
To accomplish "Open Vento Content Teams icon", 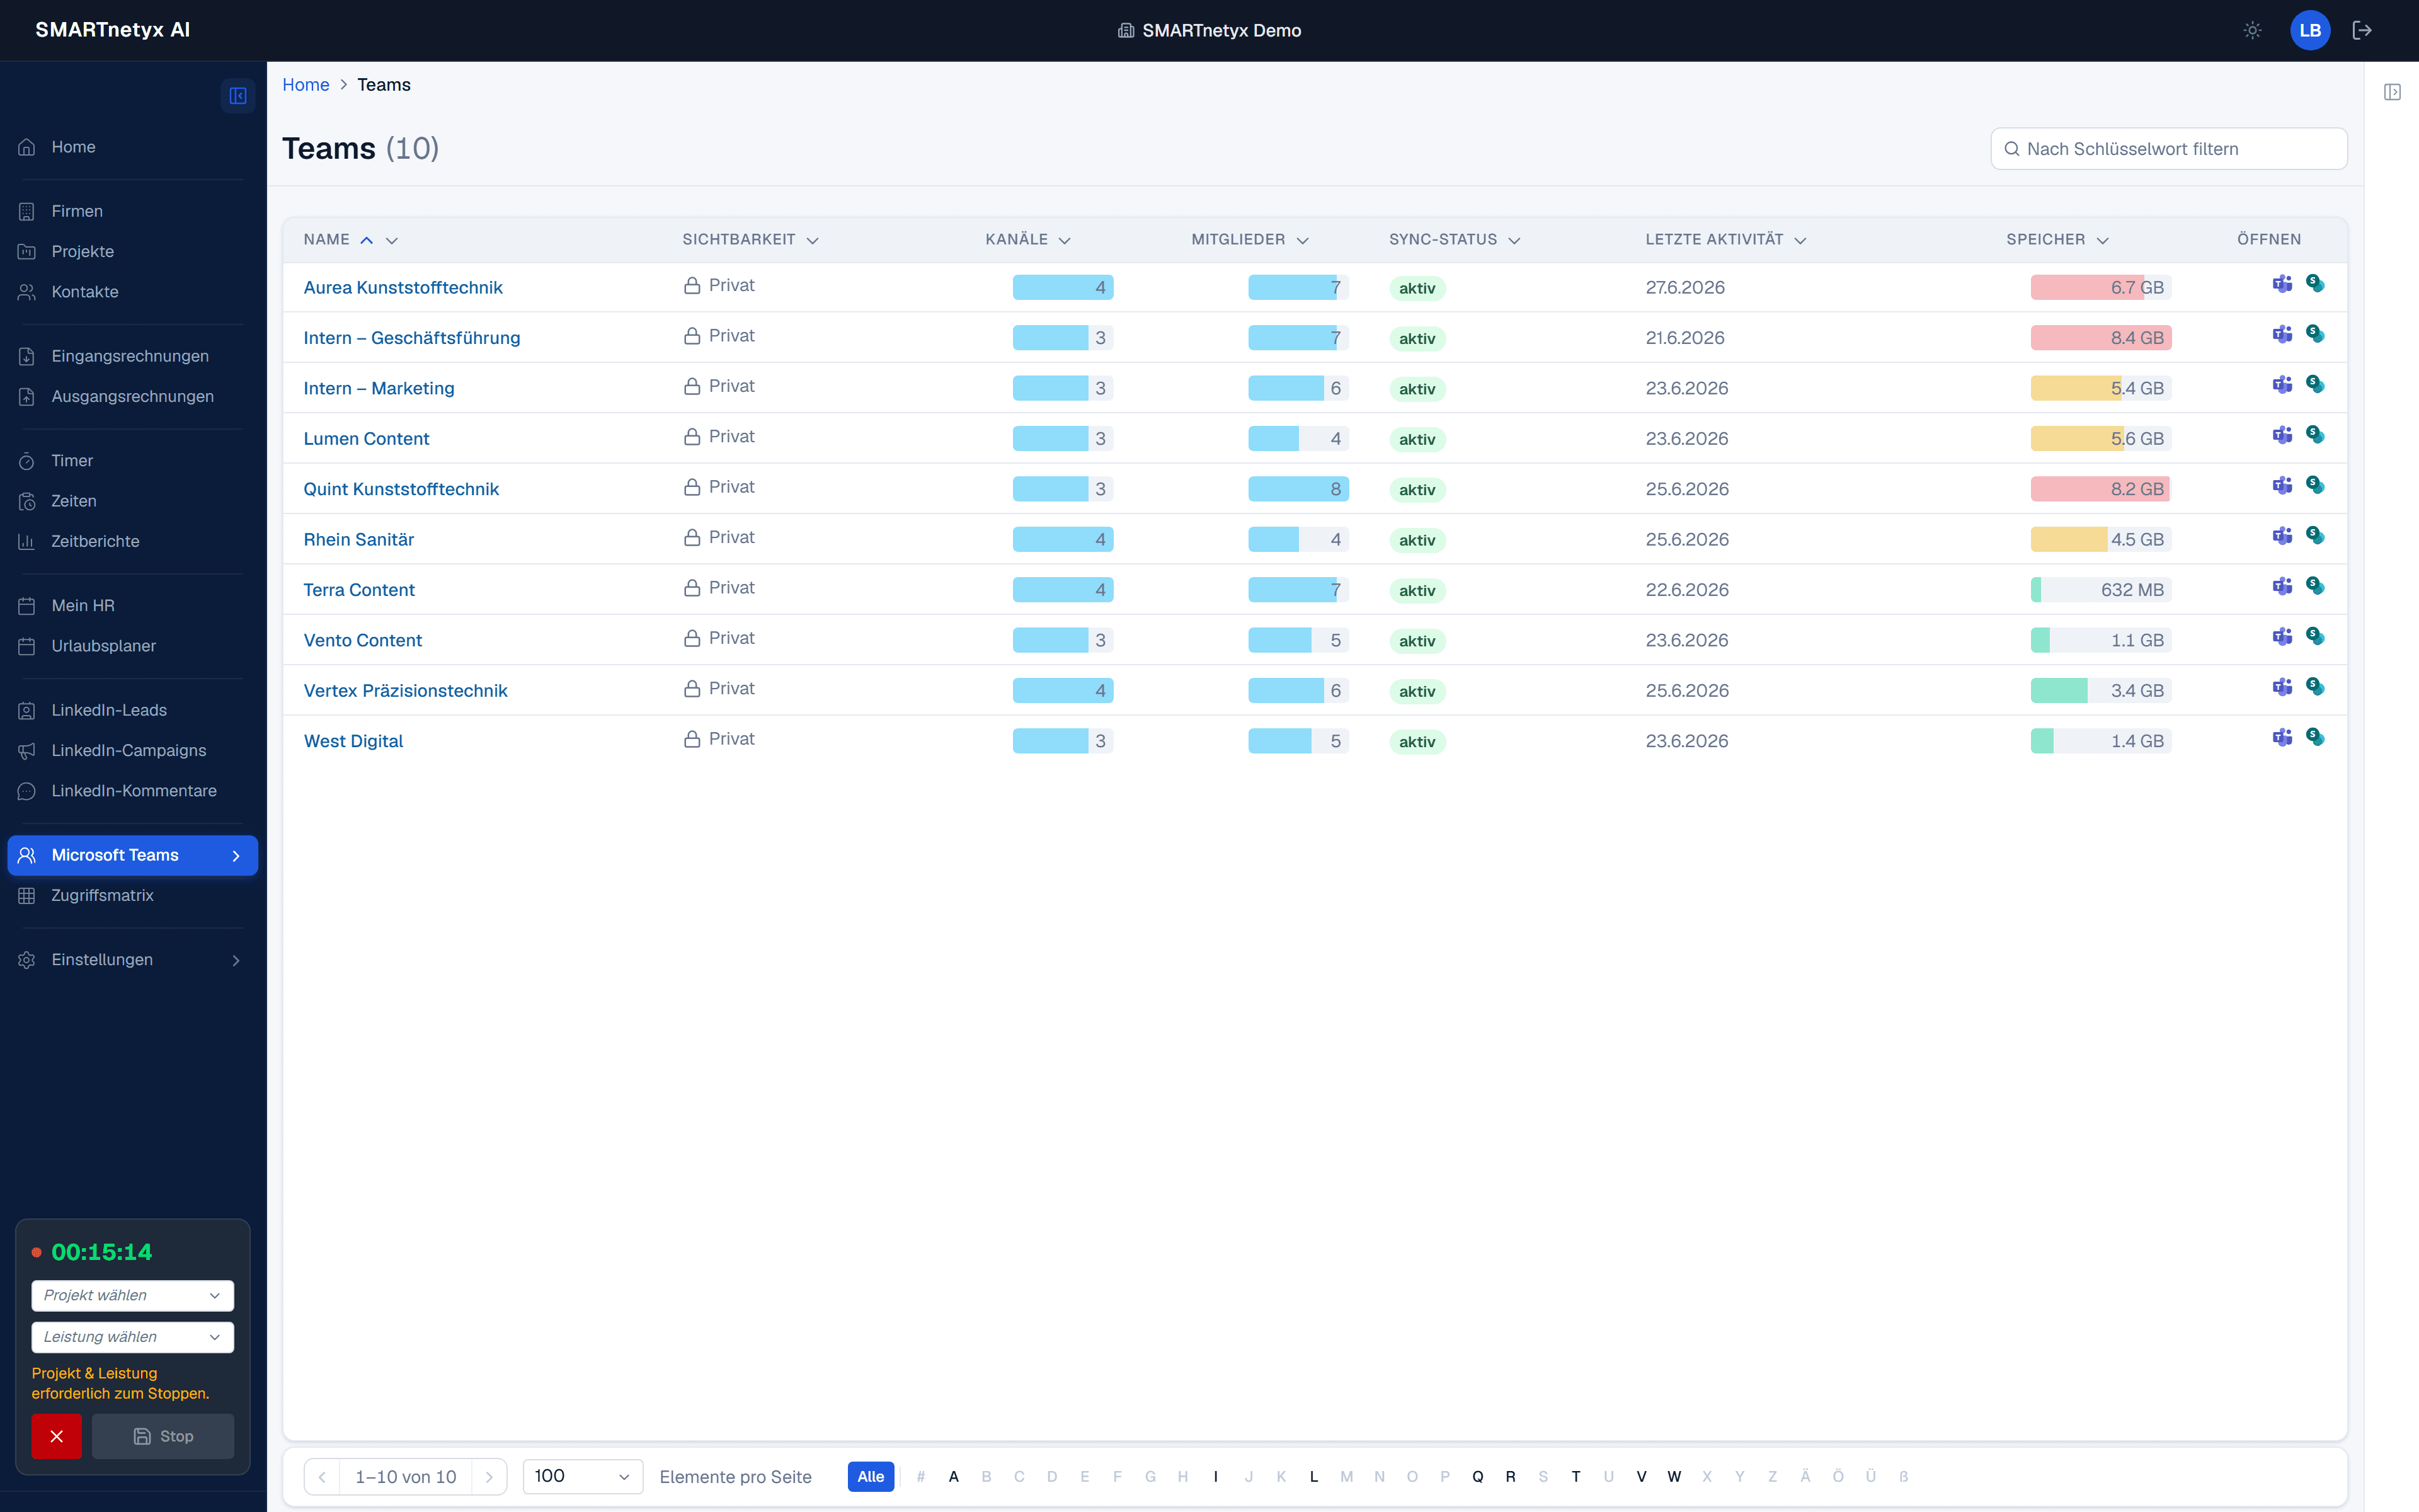I will point(2282,638).
